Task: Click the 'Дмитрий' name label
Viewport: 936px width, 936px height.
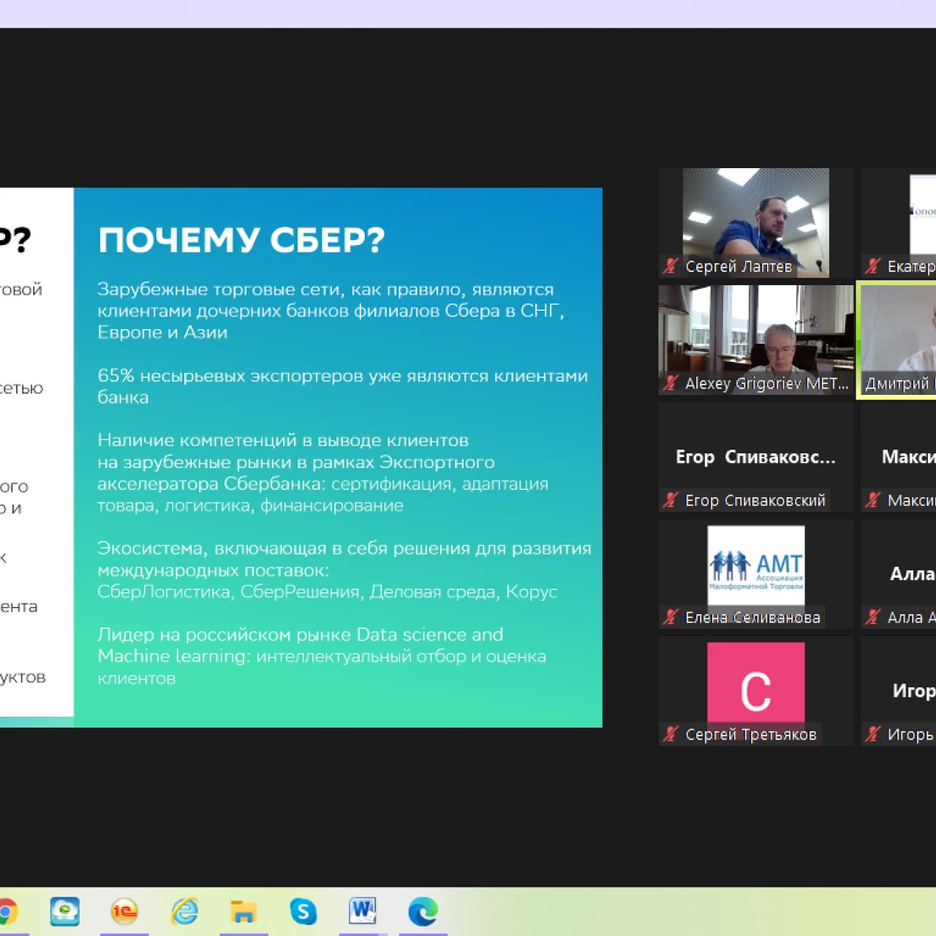Action: coord(897,383)
